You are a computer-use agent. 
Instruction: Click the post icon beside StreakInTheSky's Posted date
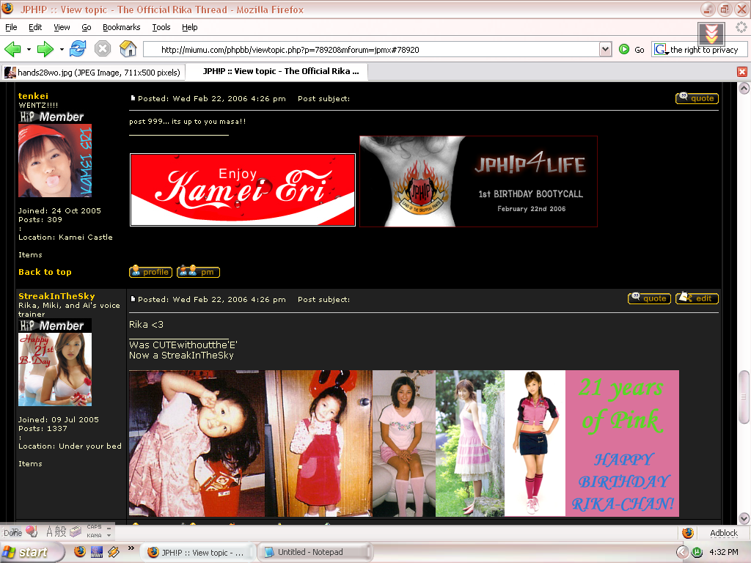133,299
